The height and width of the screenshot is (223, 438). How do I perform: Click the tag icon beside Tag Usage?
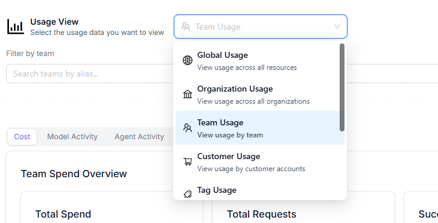188,194
